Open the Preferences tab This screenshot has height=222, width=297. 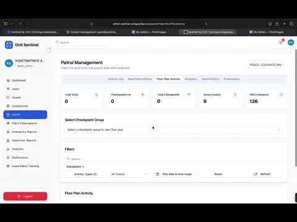[x=232, y=79]
